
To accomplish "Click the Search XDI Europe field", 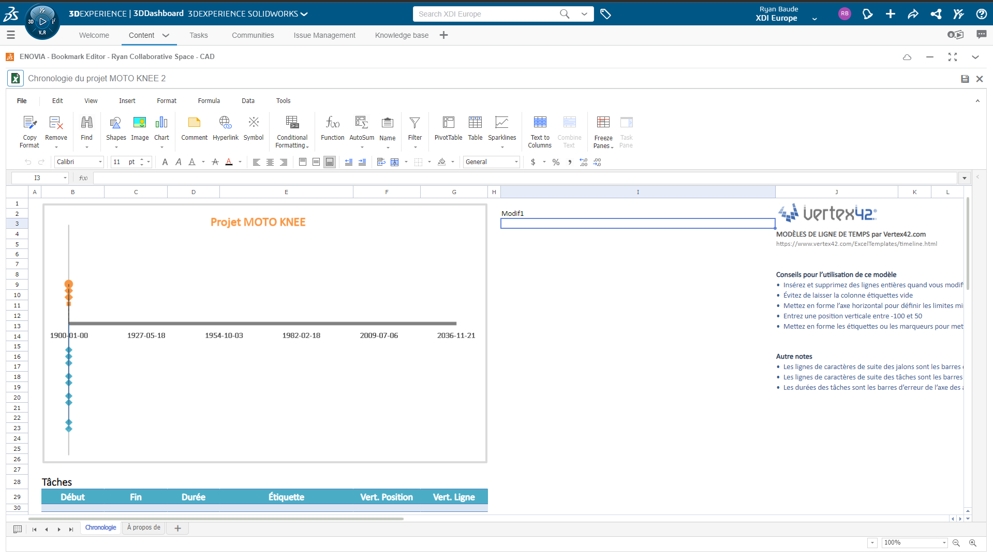I will coord(486,14).
